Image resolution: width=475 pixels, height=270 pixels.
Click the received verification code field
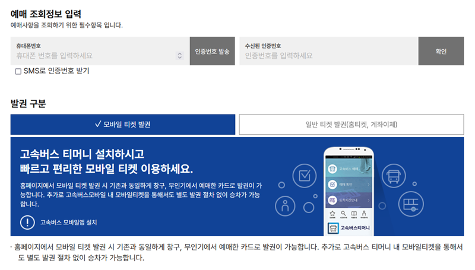click(x=329, y=51)
